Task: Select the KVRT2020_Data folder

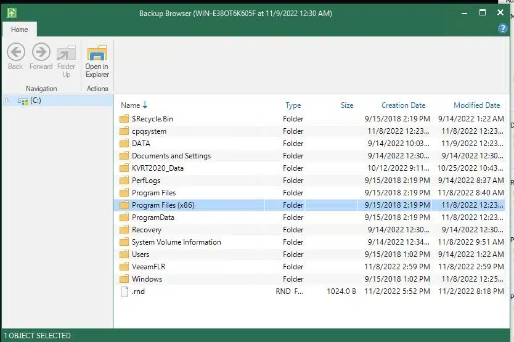Action: click(x=157, y=168)
